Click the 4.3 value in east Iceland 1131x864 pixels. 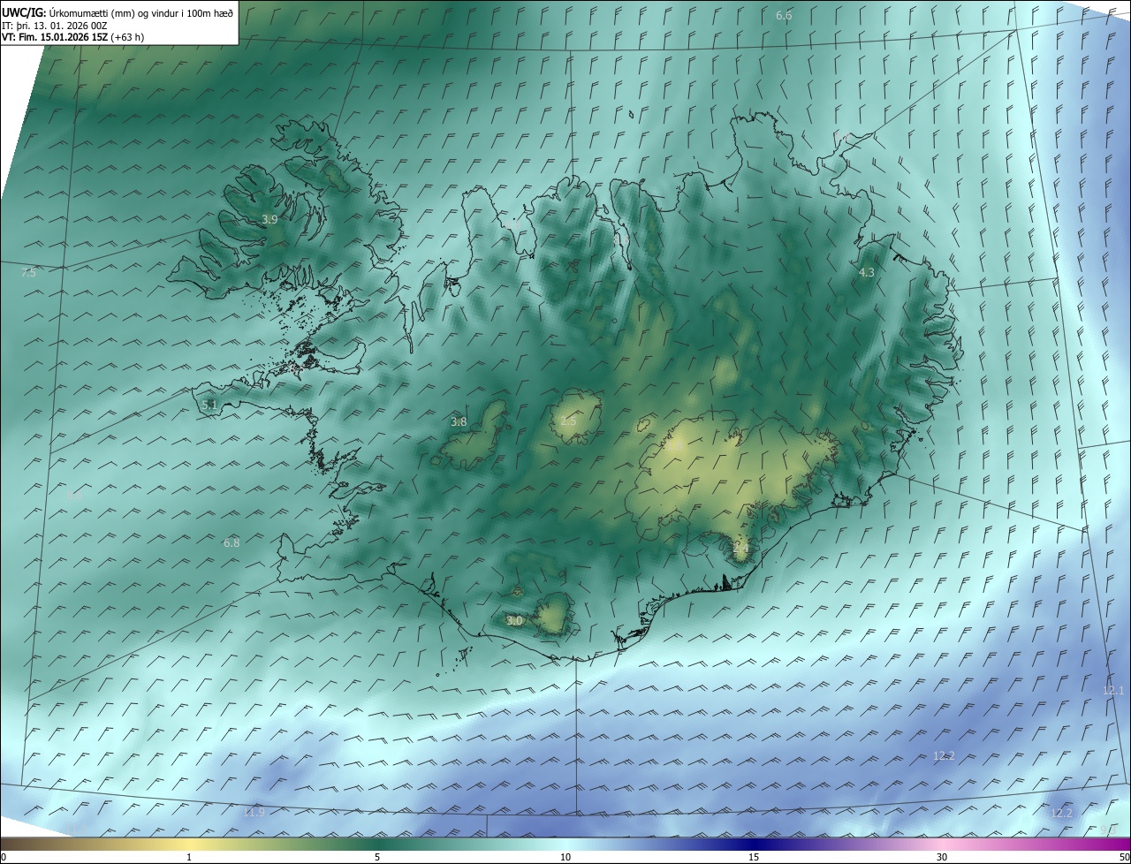(x=866, y=273)
